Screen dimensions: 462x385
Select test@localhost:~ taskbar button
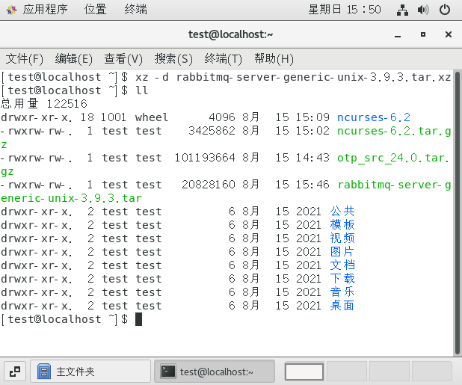215,372
